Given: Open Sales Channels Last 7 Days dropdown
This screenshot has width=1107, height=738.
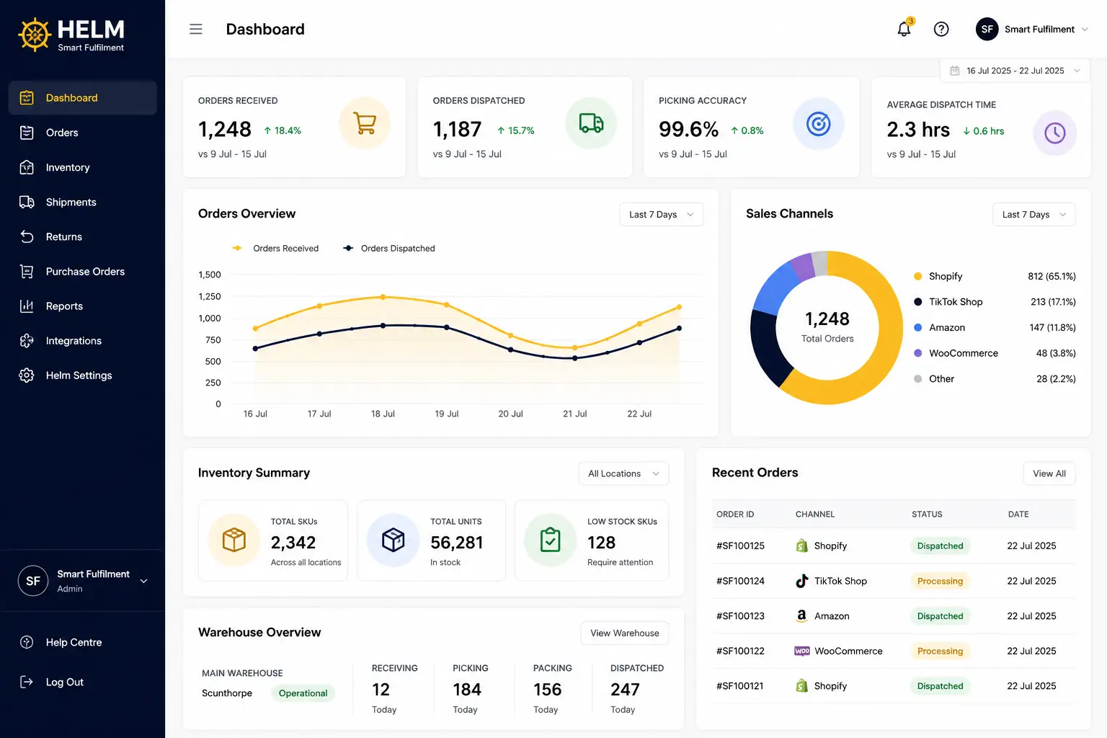Looking at the screenshot, I should [x=1034, y=215].
